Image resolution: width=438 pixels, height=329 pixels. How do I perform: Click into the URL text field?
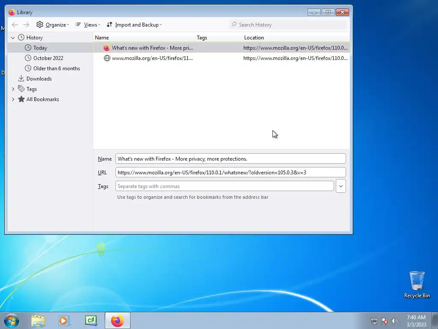231,172
